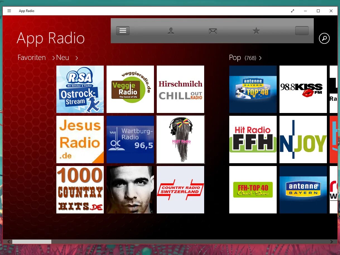Minimize the App Radio window
The image size is (340, 255).
pyautogui.click(x=305, y=11)
